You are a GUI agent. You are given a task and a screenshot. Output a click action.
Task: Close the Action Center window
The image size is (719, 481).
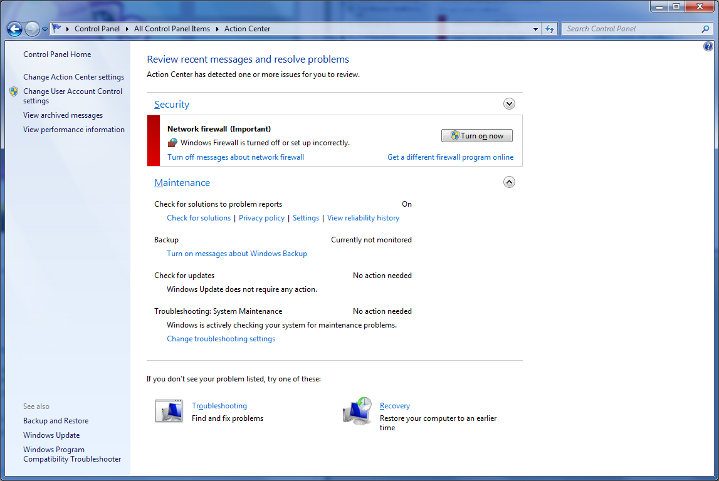[x=700, y=6]
